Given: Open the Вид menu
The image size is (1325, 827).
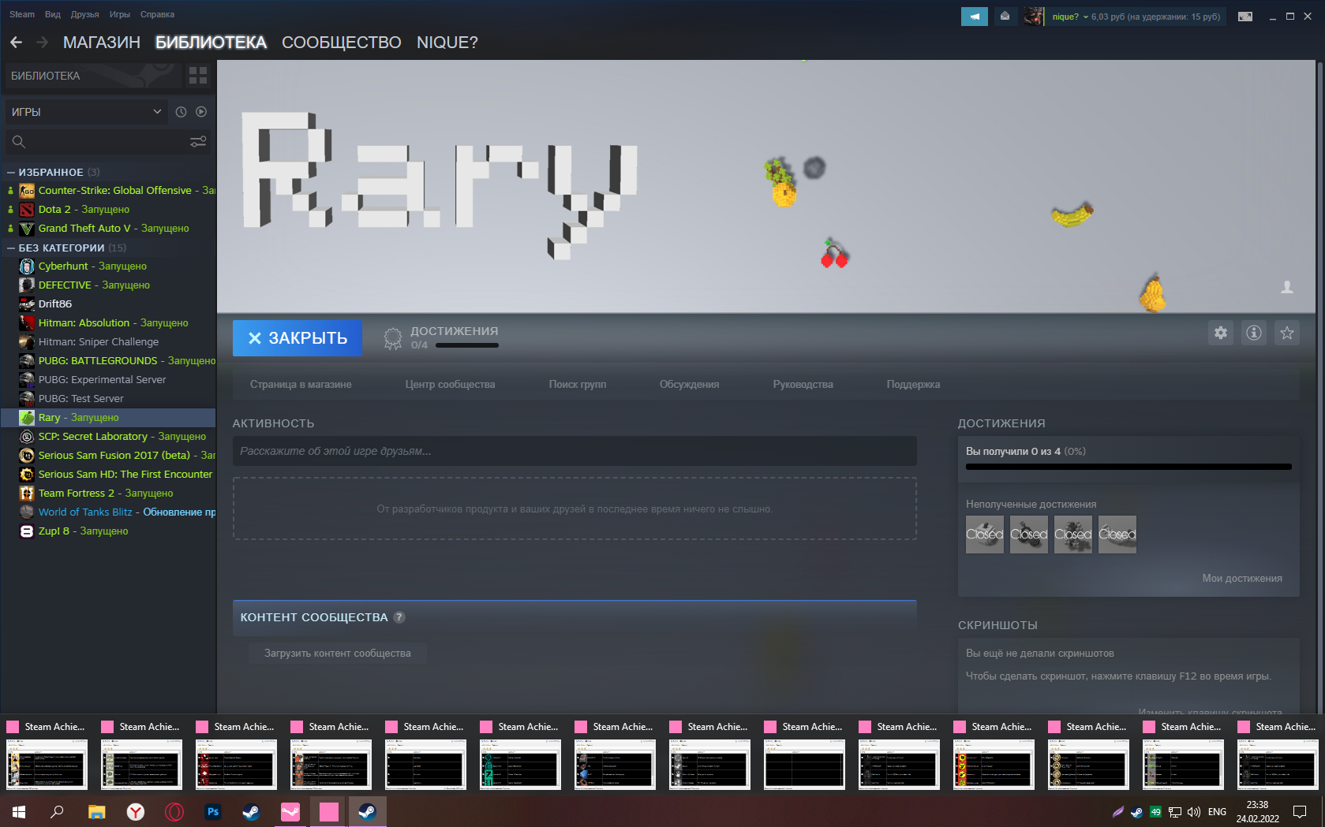Looking at the screenshot, I should click(x=53, y=14).
